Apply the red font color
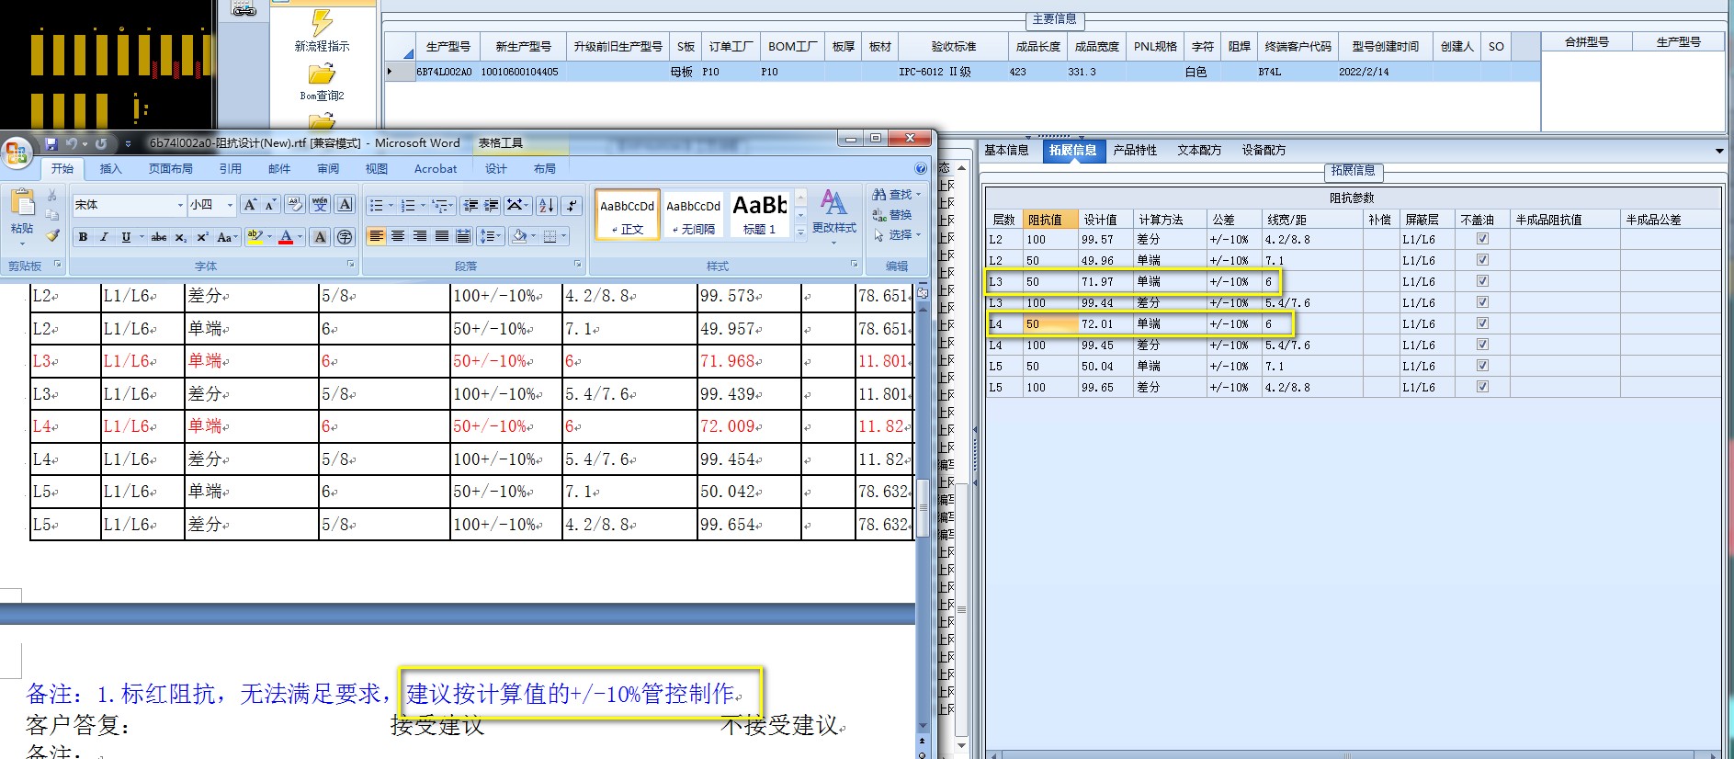The height and width of the screenshot is (759, 1734). (x=286, y=237)
